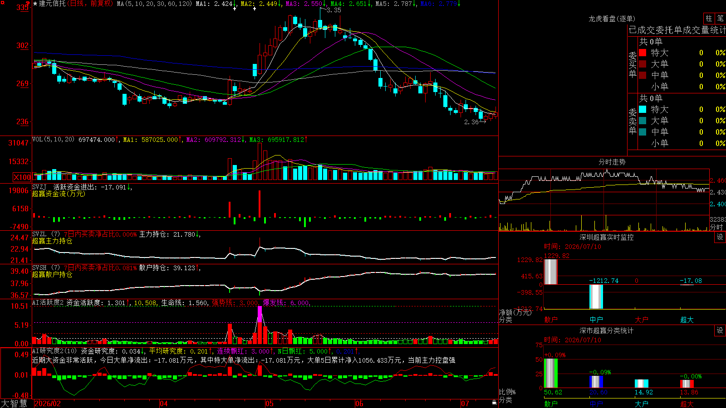Click the 委买单 section label
Image resolution: width=726 pixels, height=408 pixels.
tap(633, 64)
